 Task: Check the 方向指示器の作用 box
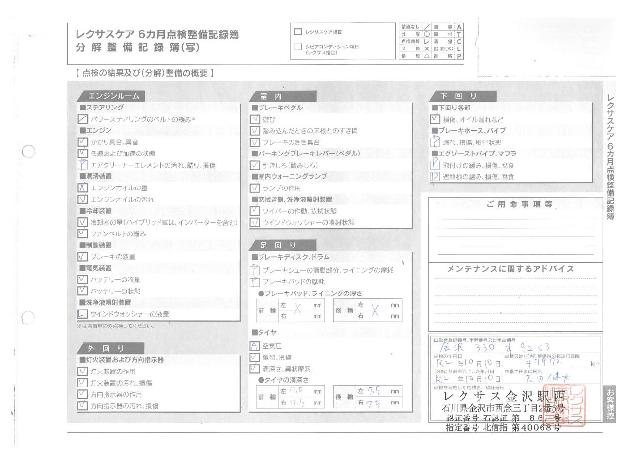(x=83, y=394)
